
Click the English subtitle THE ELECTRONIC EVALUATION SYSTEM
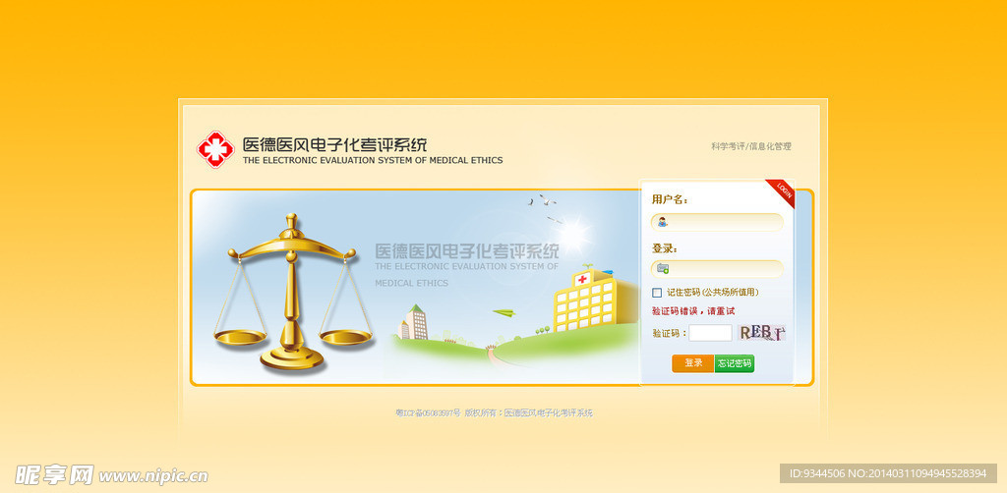point(373,160)
